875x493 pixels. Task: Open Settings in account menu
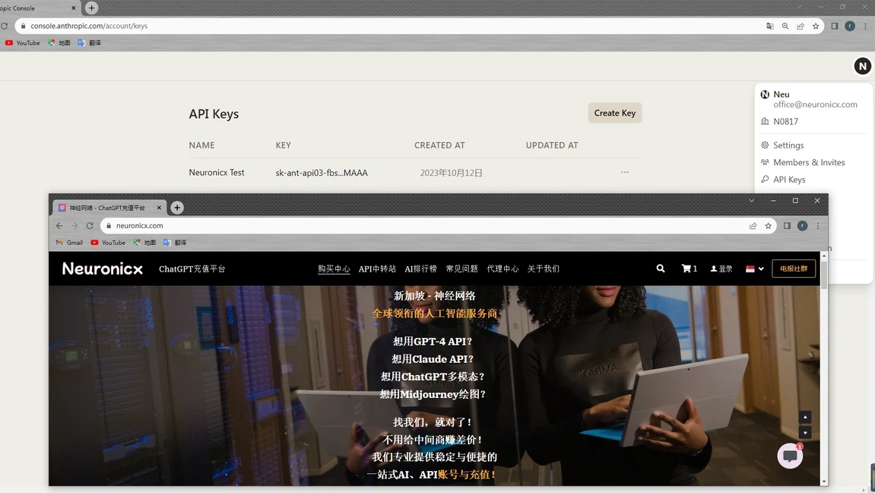tap(788, 145)
